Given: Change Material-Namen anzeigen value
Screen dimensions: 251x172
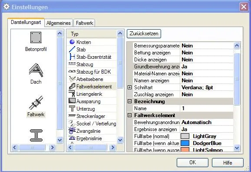Looking at the screenshot, I should (207, 74).
